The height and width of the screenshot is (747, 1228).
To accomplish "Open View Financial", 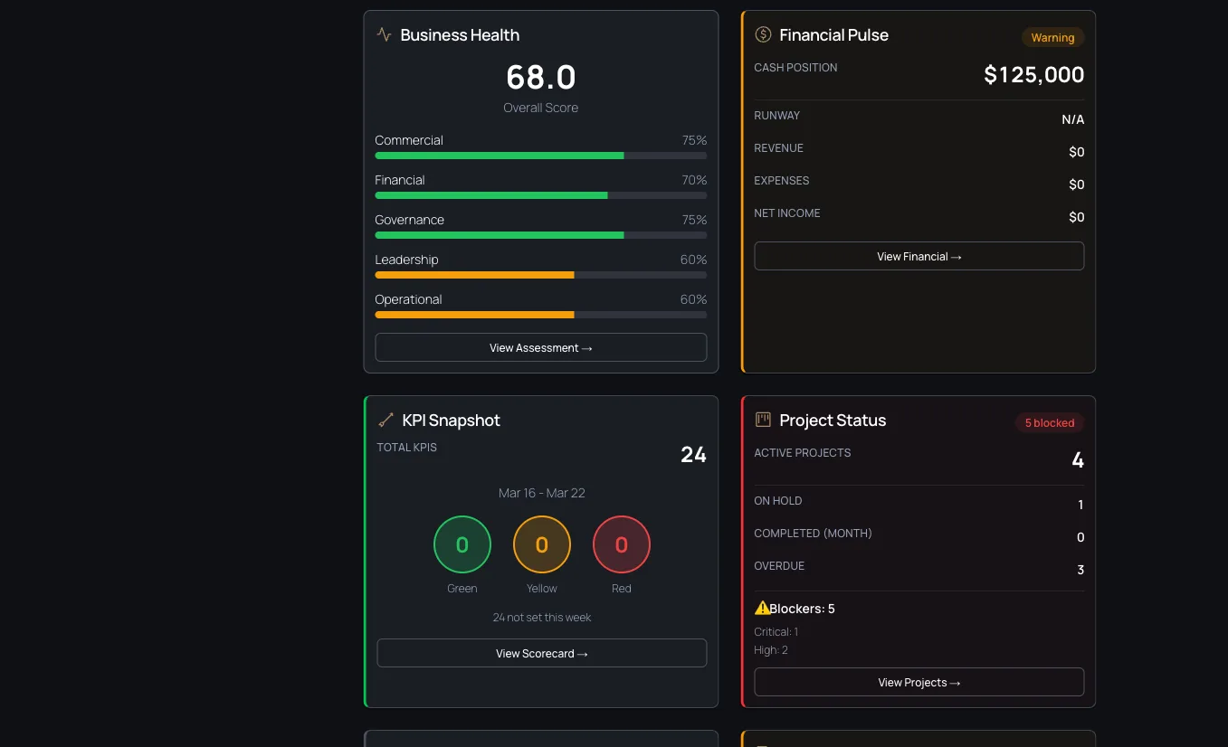I will tap(919, 256).
